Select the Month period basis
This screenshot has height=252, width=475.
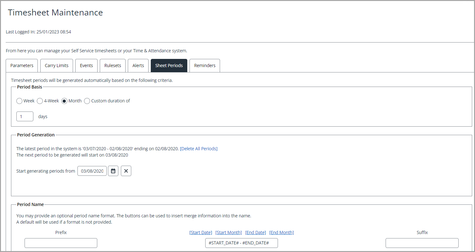(64, 101)
